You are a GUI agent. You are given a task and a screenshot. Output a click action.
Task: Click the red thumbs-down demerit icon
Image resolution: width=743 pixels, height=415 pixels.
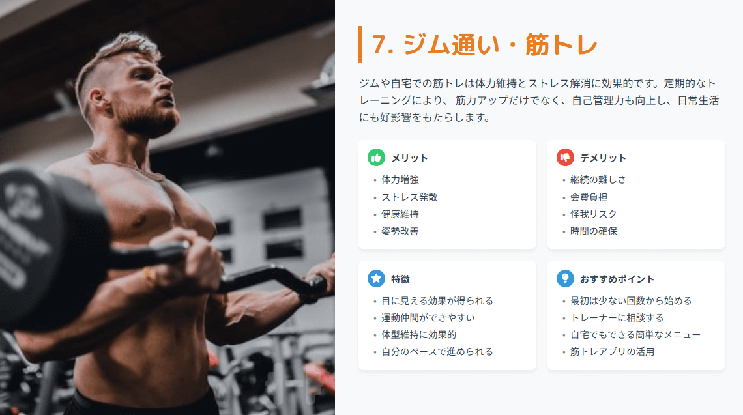(565, 158)
